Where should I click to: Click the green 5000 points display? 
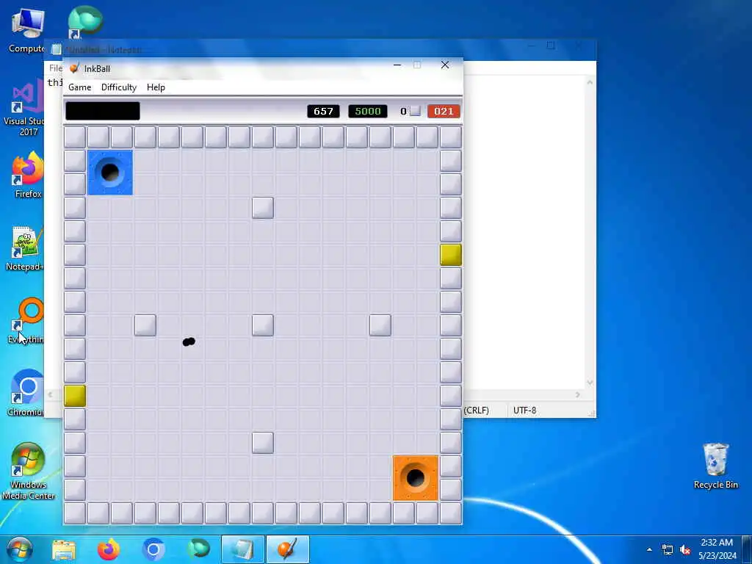pyautogui.click(x=368, y=112)
